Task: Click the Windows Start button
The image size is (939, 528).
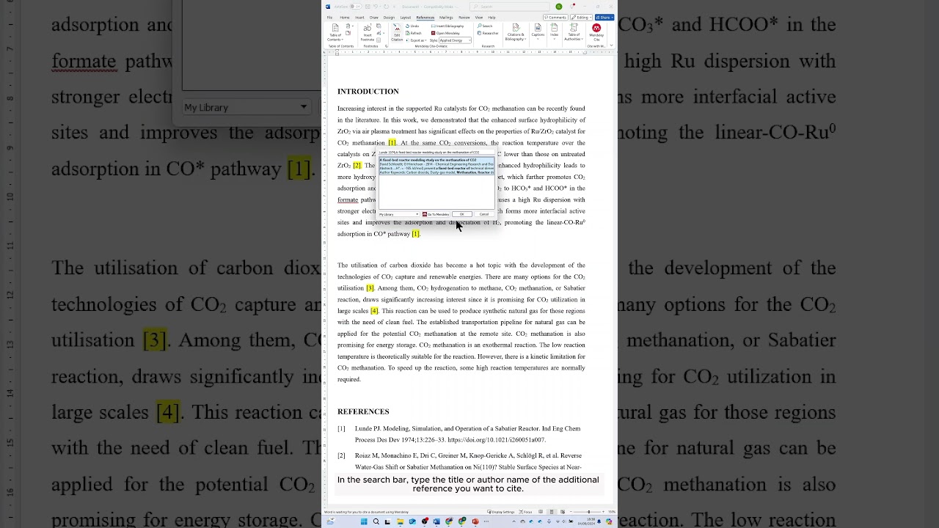Action: 364,521
